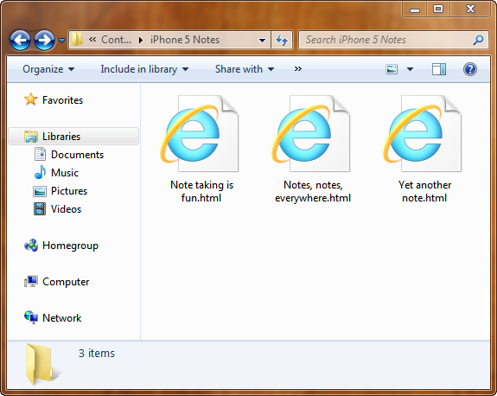Screen dimensions: 497x396
Task: Open the recent pages dropdown arrow
Action: [x=62, y=41]
